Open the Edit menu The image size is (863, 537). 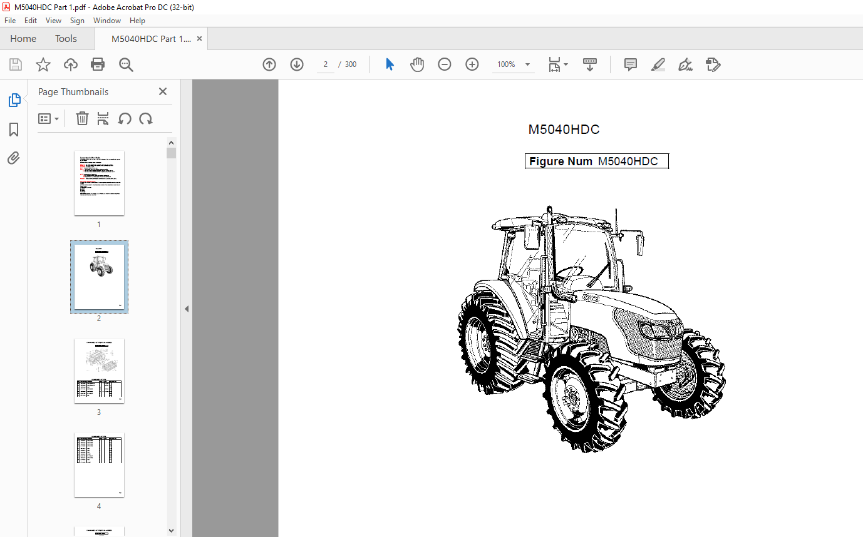pos(31,21)
